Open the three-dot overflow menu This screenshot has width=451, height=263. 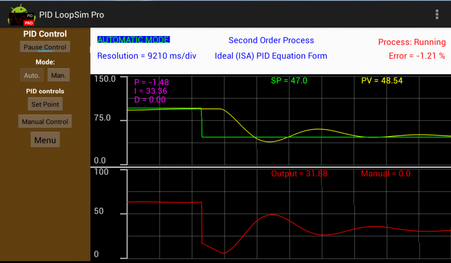[x=437, y=14]
